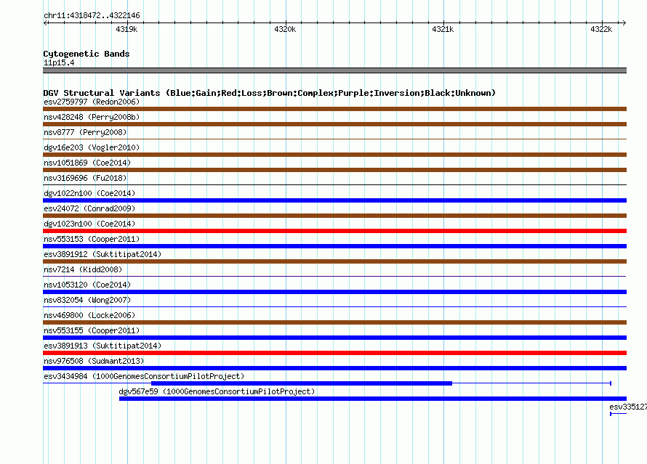Viewport: 647px width, 464px height.
Task: Open variant esv24072 (Conrad2009) label
Action: click(x=89, y=208)
